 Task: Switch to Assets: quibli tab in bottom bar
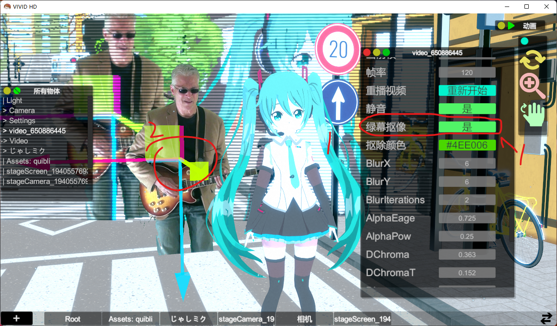[131, 319]
